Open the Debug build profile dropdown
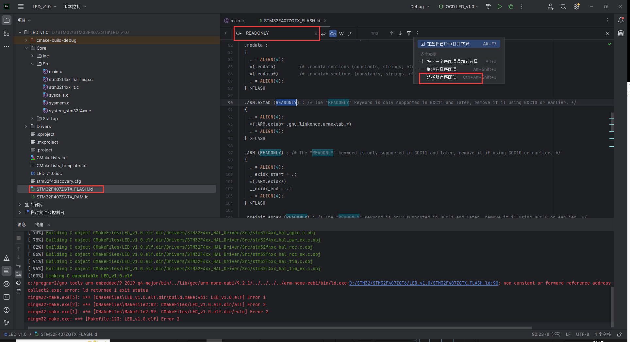Screen dimensions: 630x342 pyautogui.click(x=420, y=7)
